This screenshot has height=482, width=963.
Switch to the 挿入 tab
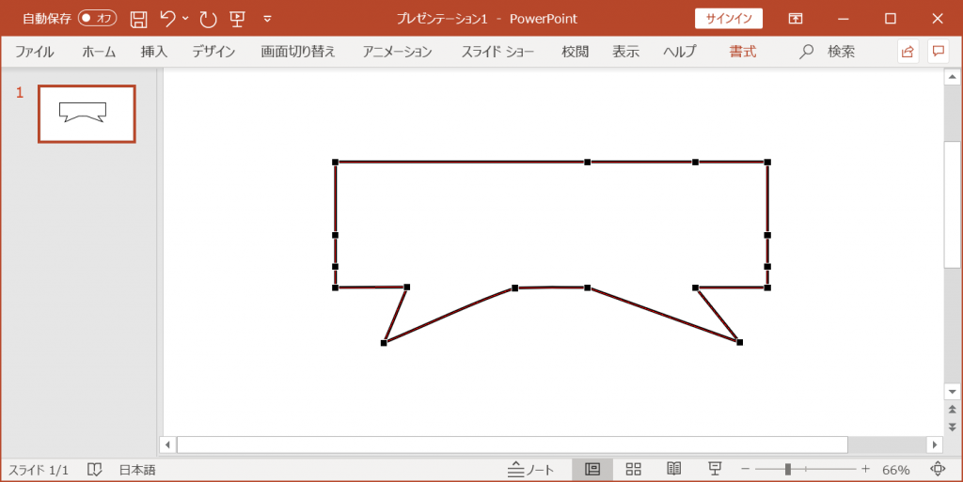point(153,52)
